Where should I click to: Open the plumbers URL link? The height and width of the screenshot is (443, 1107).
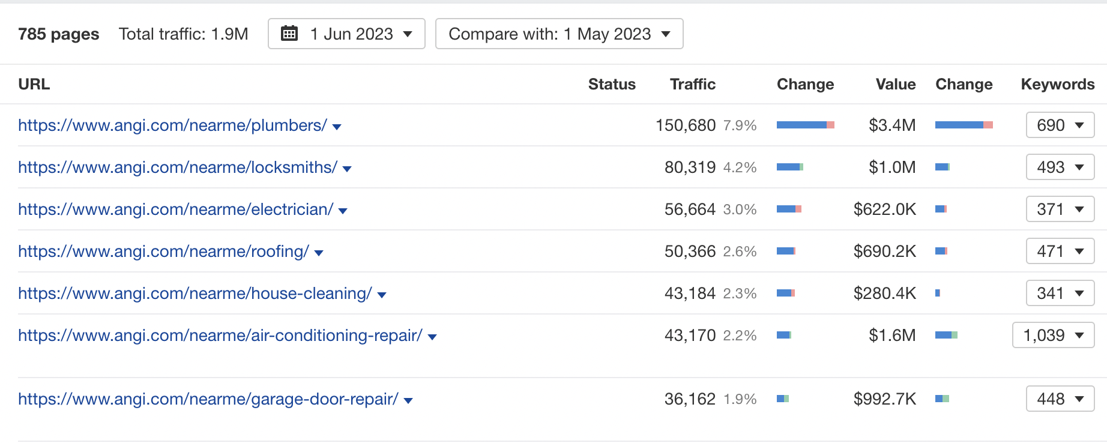tap(172, 125)
